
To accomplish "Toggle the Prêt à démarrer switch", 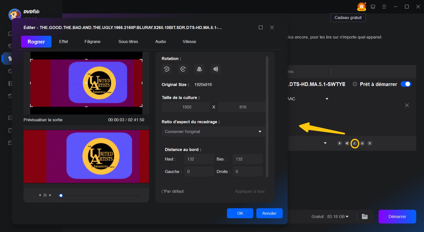I will pos(406,84).
